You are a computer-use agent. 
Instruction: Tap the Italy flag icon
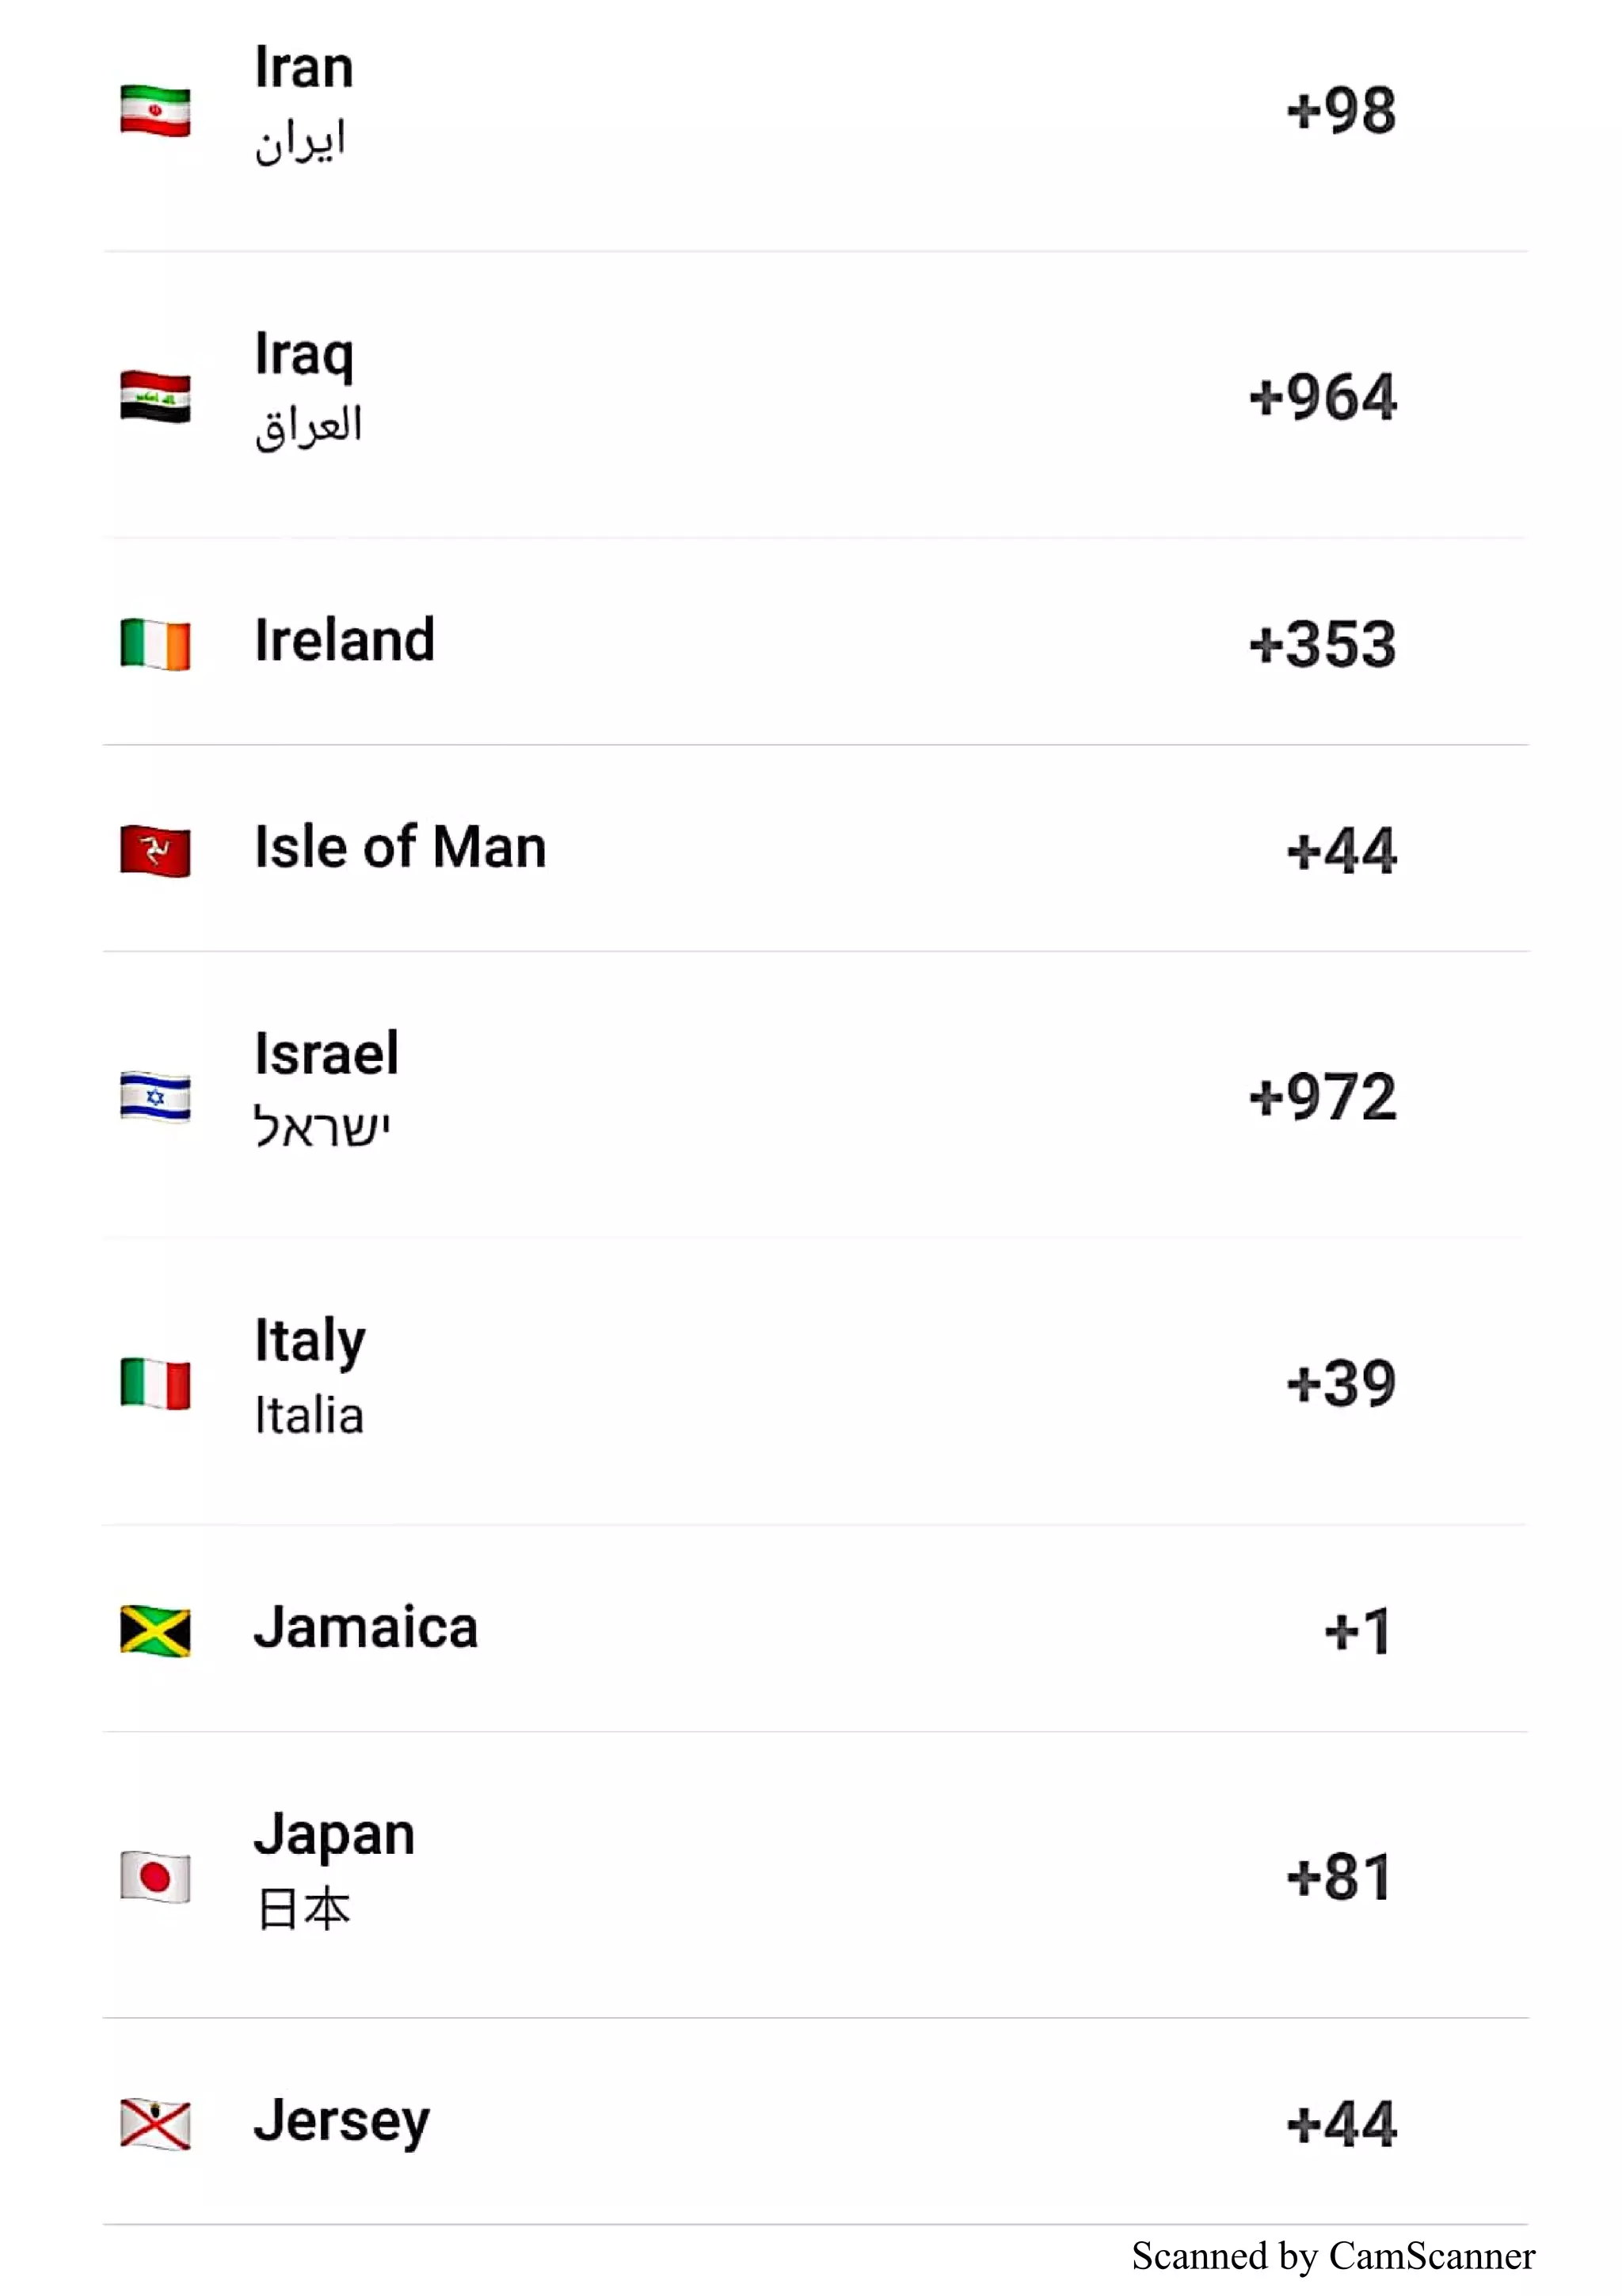click(155, 1384)
